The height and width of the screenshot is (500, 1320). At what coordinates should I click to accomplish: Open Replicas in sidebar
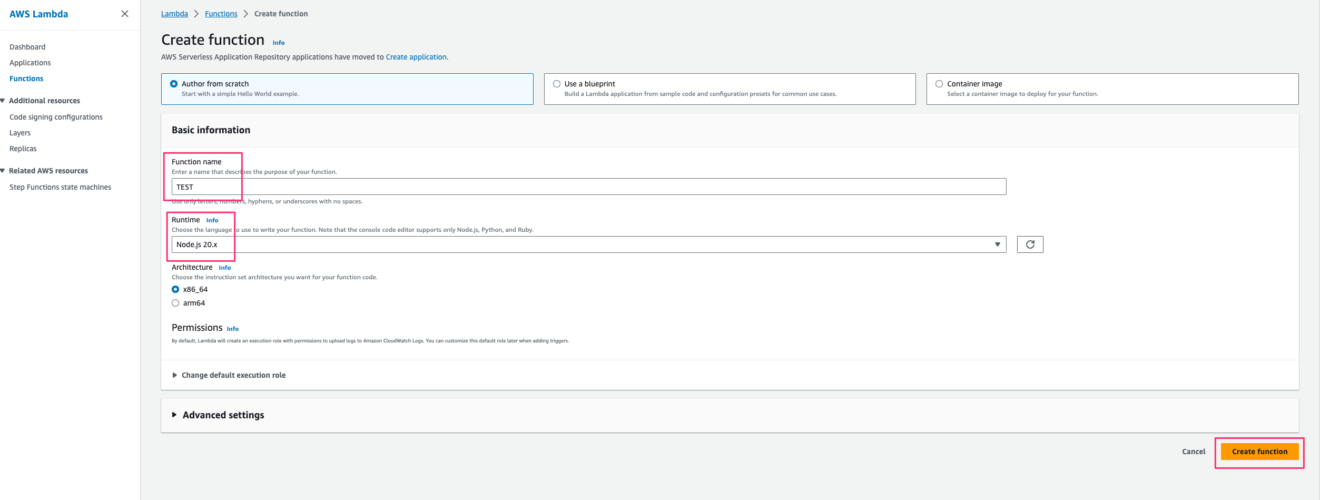pos(23,149)
